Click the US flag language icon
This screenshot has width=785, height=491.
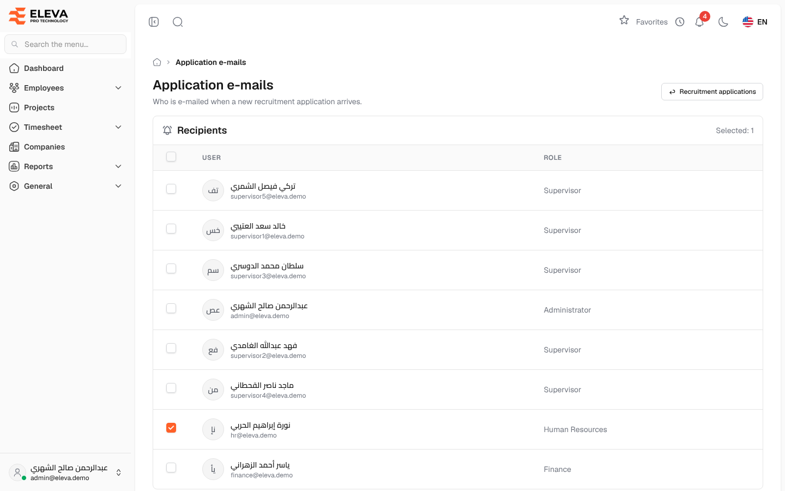(x=748, y=22)
